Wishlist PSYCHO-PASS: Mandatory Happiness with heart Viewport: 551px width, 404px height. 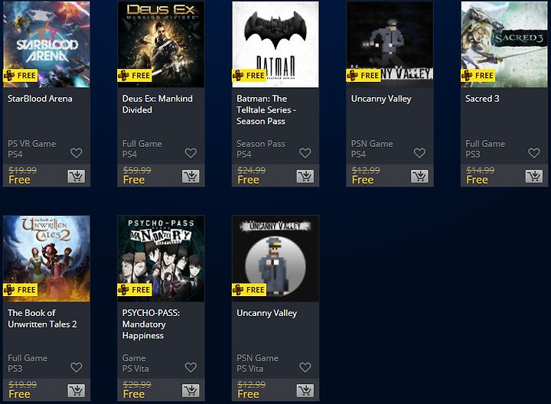tap(191, 367)
